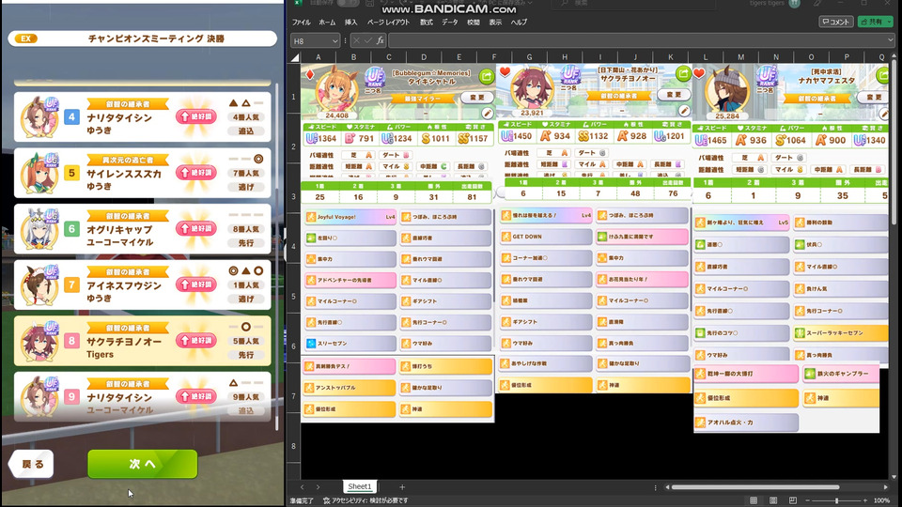Click rating value 24,408 under タイキシャトル
Image resolution: width=902 pixels, height=507 pixels.
point(336,115)
